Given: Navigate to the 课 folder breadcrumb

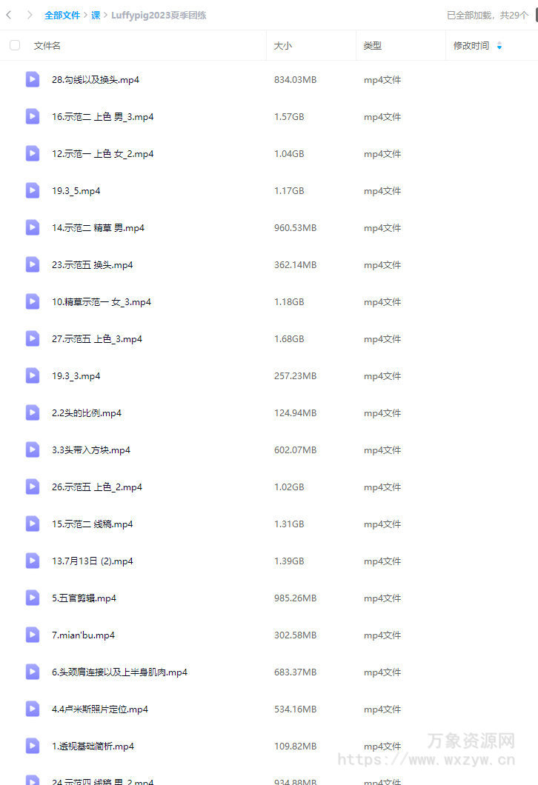Looking at the screenshot, I should [x=96, y=15].
